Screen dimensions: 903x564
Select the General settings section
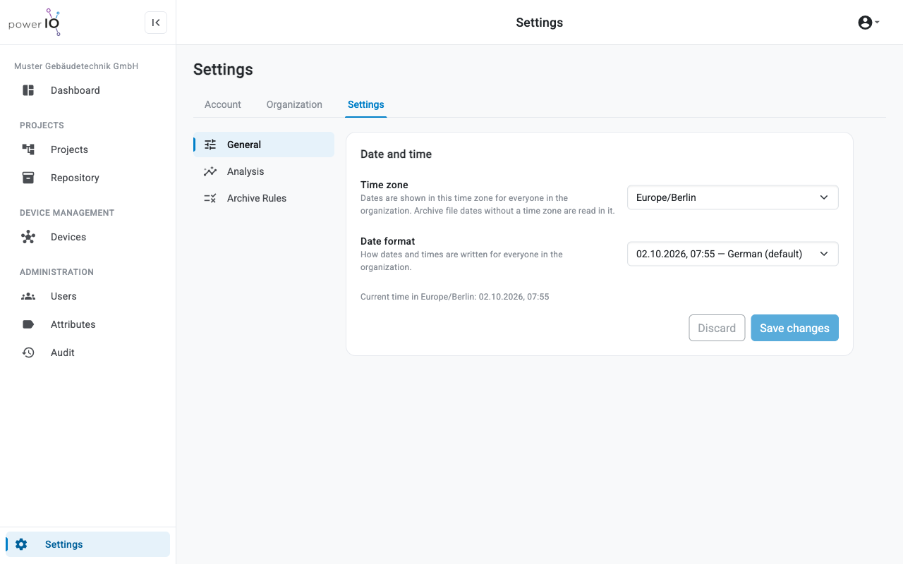click(x=264, y=145)
